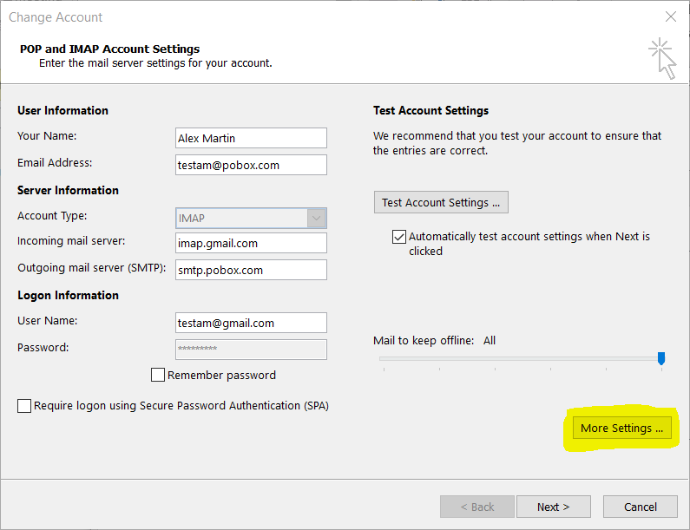Click the Email Address field

(251, 165)
